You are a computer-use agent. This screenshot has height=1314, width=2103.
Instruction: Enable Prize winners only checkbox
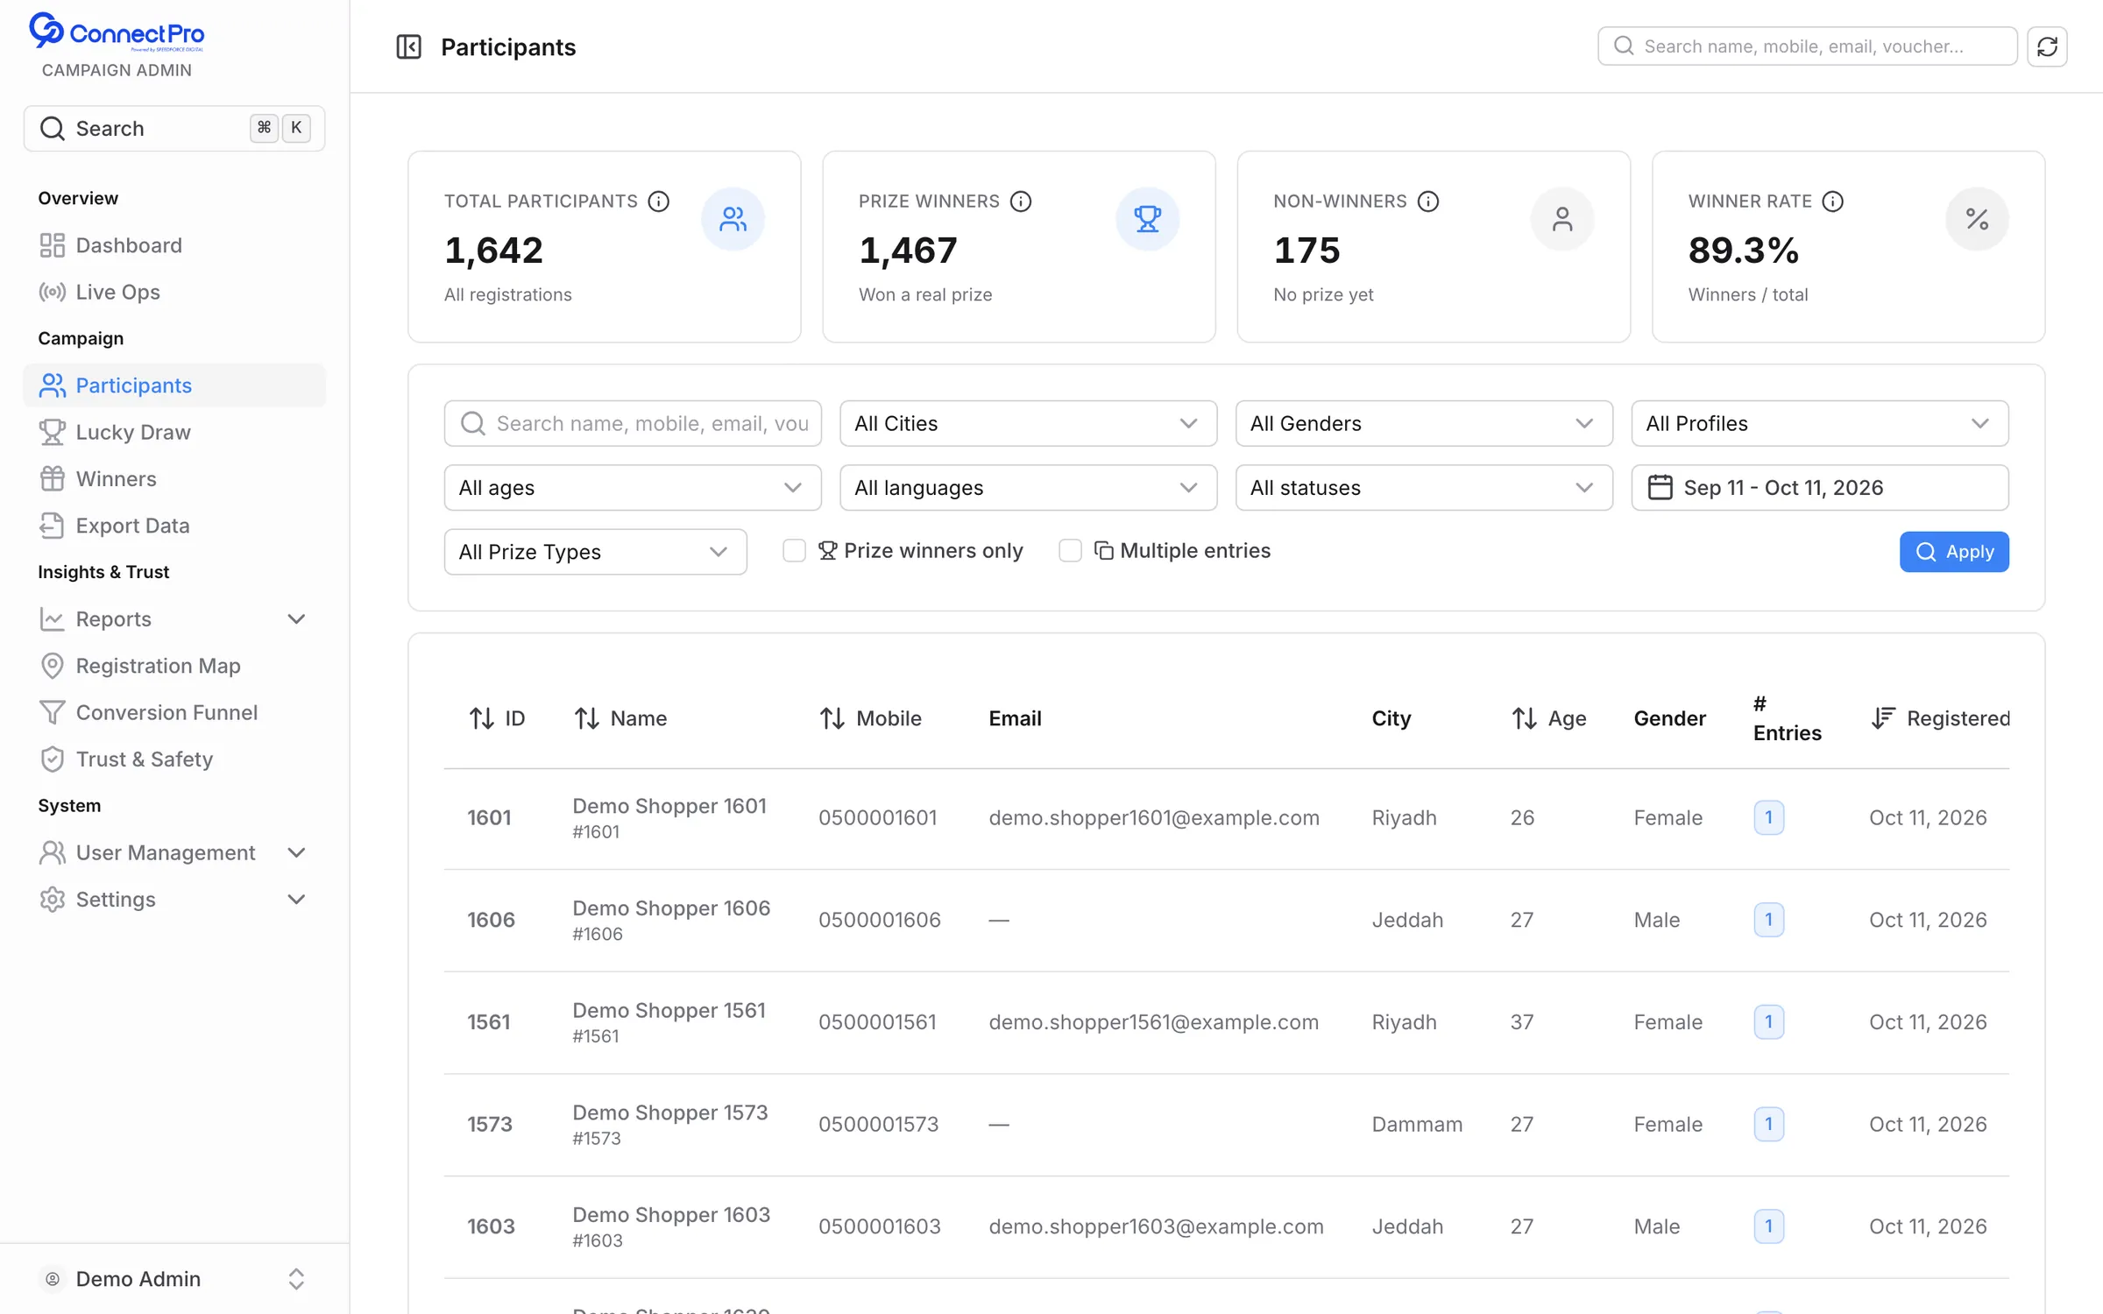coord(794,550)
